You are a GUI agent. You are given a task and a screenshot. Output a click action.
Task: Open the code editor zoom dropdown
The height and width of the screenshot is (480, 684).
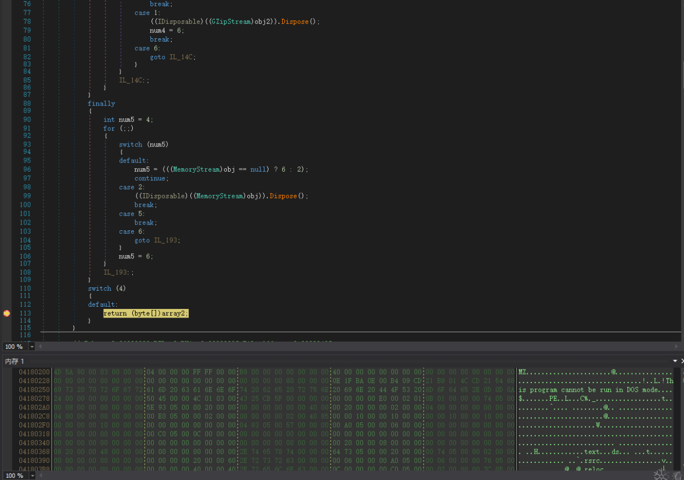click(32, 347)
